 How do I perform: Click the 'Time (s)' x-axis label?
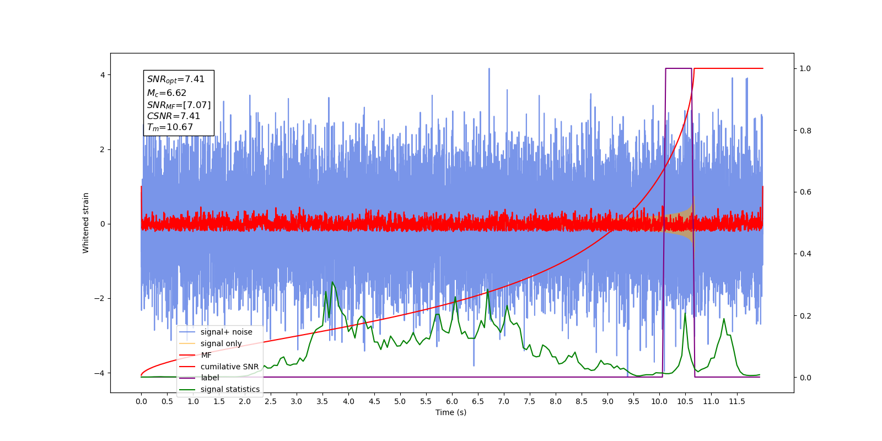click(x=451, y=412)
